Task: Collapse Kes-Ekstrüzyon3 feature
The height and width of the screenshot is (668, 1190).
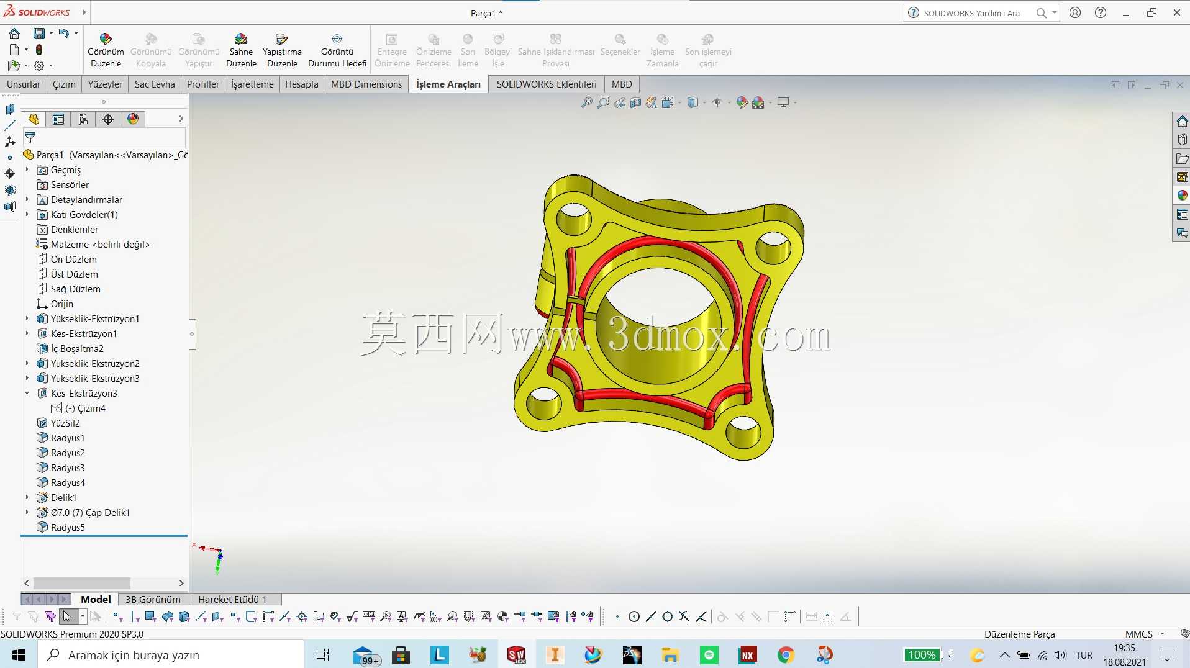Action: 27,393
